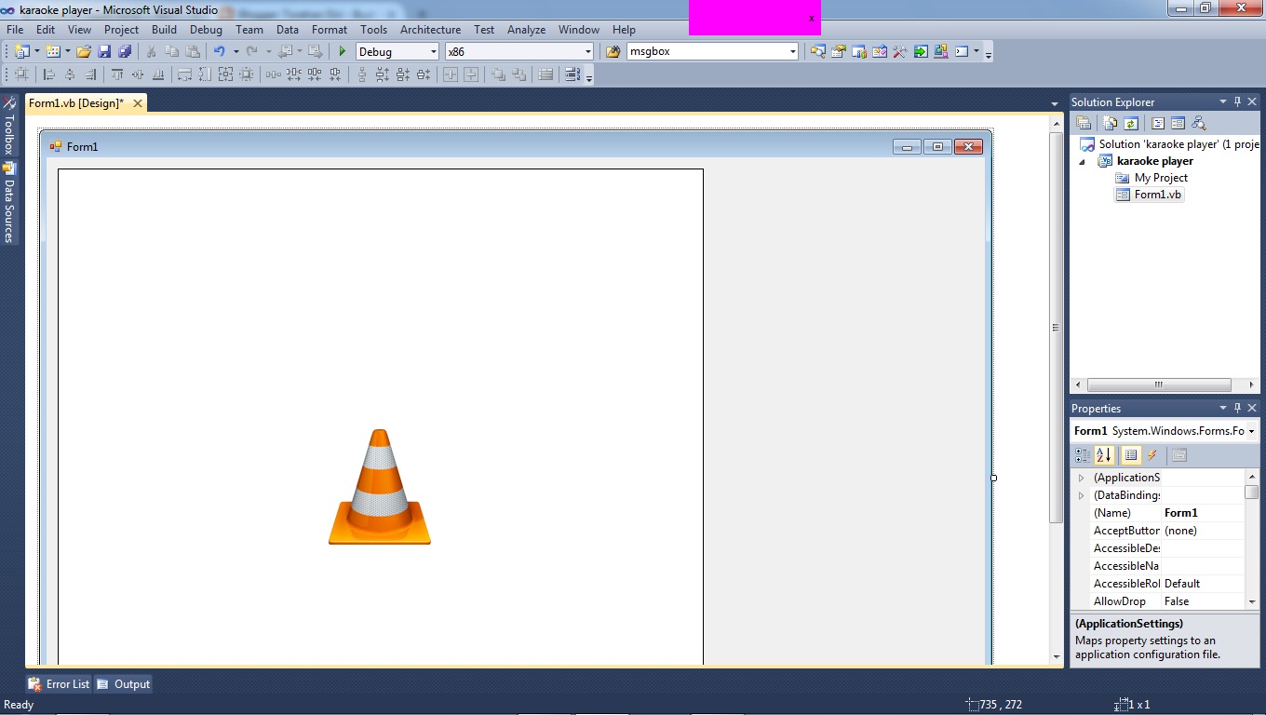Image resolution: width=1266 pixels, height=715 pixels.
Task: Open the msgbox find combo box
Action: coord(713,52)
